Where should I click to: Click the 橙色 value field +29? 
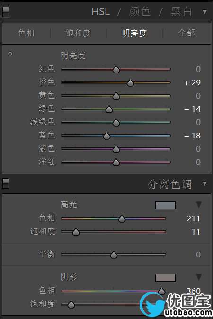pyautogui.click(x=192, y=82)
